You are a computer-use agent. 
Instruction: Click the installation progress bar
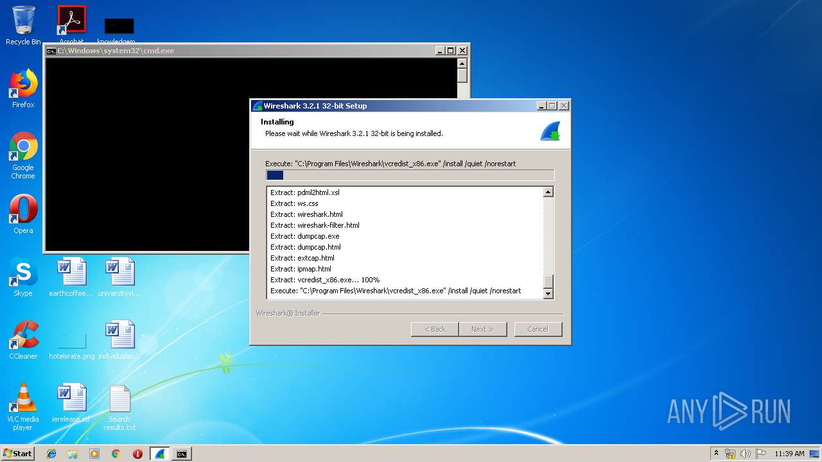pos(410,175)
